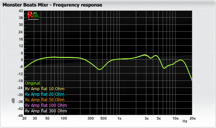216x128 pixels.
Task: Click the '-48' value on the dB axis
Action: point(20,116)
